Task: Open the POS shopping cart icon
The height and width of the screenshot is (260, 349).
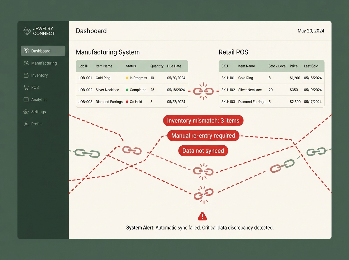Action: (26, 87)
